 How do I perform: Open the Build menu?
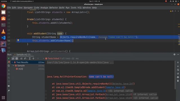point(62,8)
